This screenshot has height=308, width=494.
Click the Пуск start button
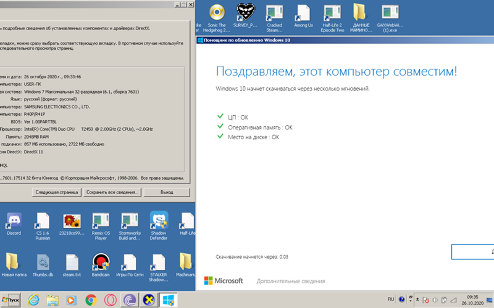[10, 300]
